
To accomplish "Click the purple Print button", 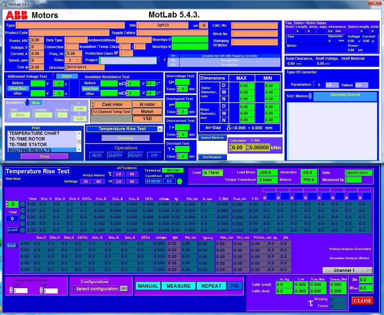I will [x=45, y=157].
